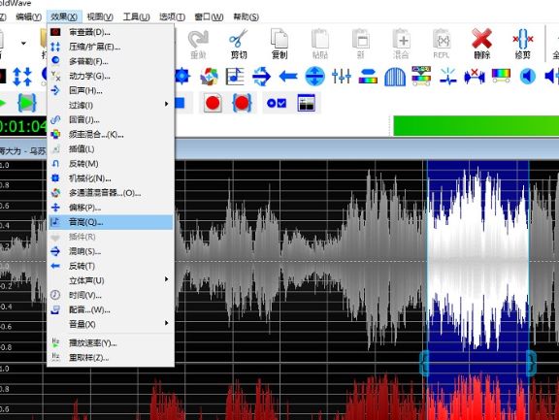Click the blue left-arrow reverse effect icon

coord(288,77)
